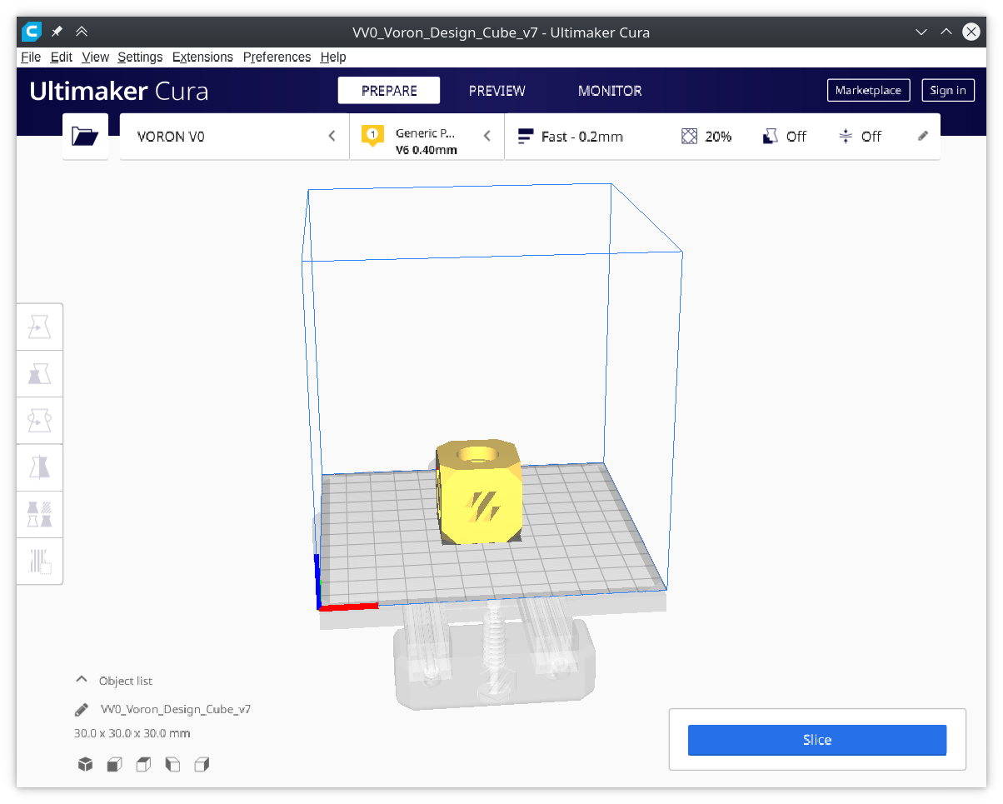Select the Scale tool
Viewport: 1003px width, 804px height.
click(39, 373)
